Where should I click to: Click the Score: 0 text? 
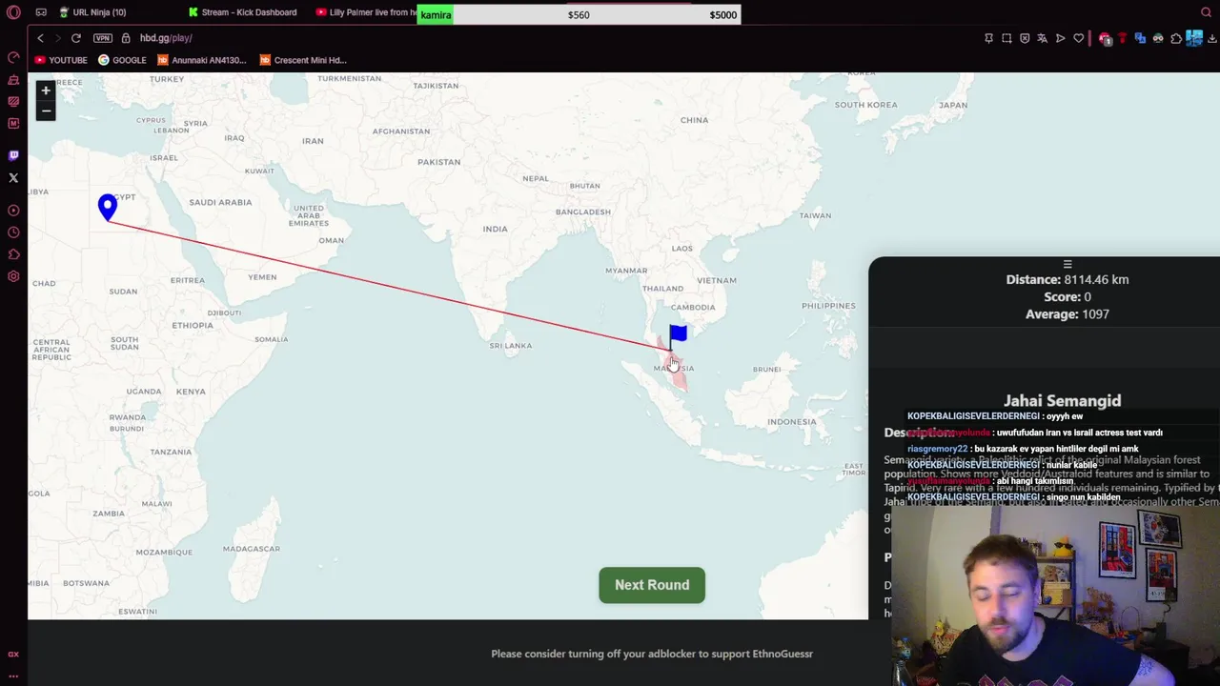pos(1067,296)
